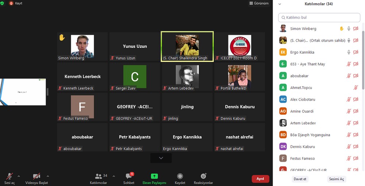Click the Katılımcılar participants icon
Viewport: 365px width, 186px height.
[98, 177]
